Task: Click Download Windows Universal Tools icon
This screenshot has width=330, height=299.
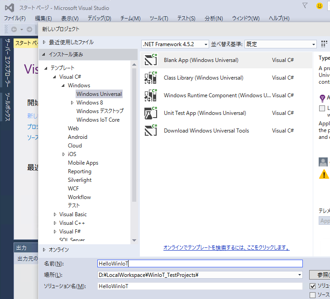Action: pyautogui.click(x=151, y=131)
